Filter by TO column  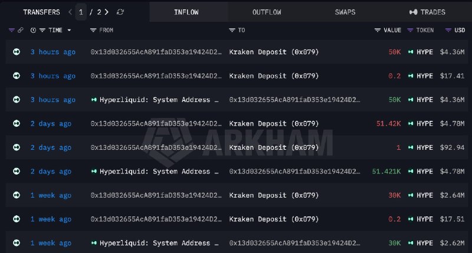coord(232,30)
